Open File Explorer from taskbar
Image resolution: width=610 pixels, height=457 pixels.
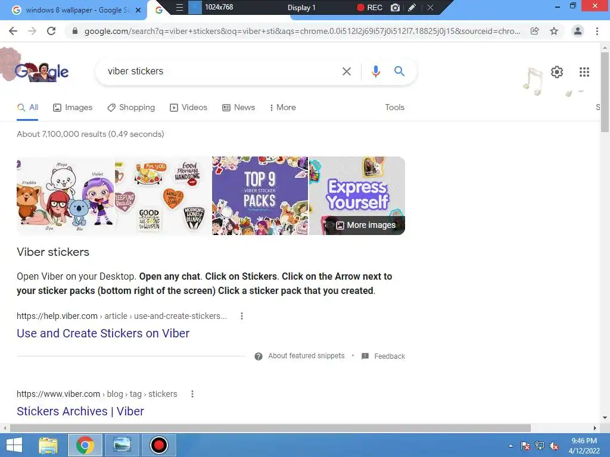[48, 445]
